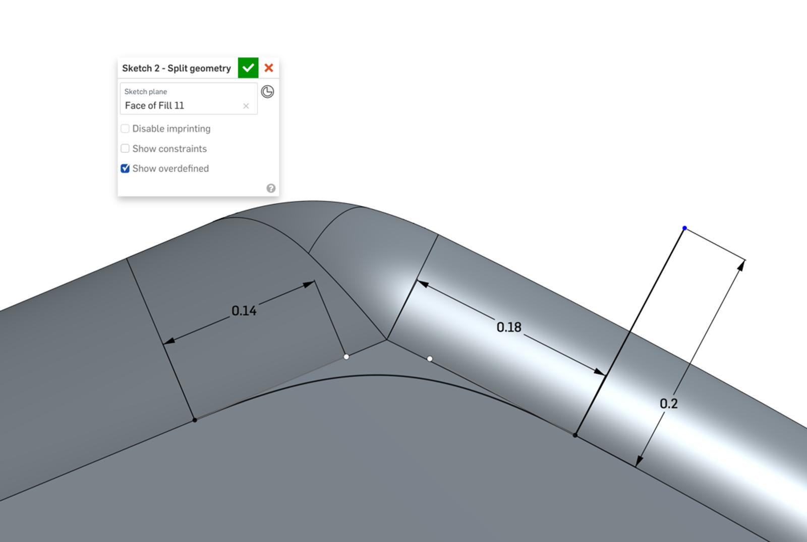Turn on the Show constraints checkbox
The height and width of the screenshot is (542, 807).
tap(125, 149)
